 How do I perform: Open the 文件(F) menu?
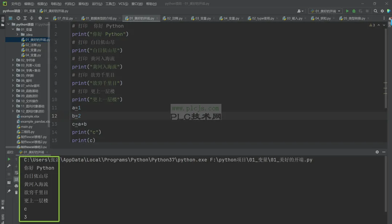[16, 4]
